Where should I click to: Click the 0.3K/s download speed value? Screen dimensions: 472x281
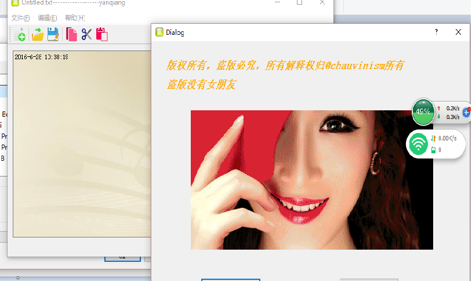(x=453, y=117)
